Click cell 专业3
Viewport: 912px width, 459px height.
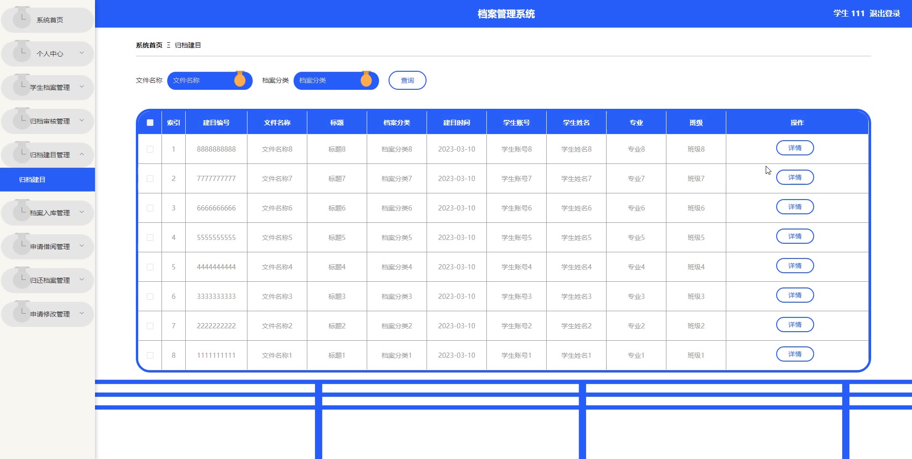pyautogui.click(x=636, y=296)
